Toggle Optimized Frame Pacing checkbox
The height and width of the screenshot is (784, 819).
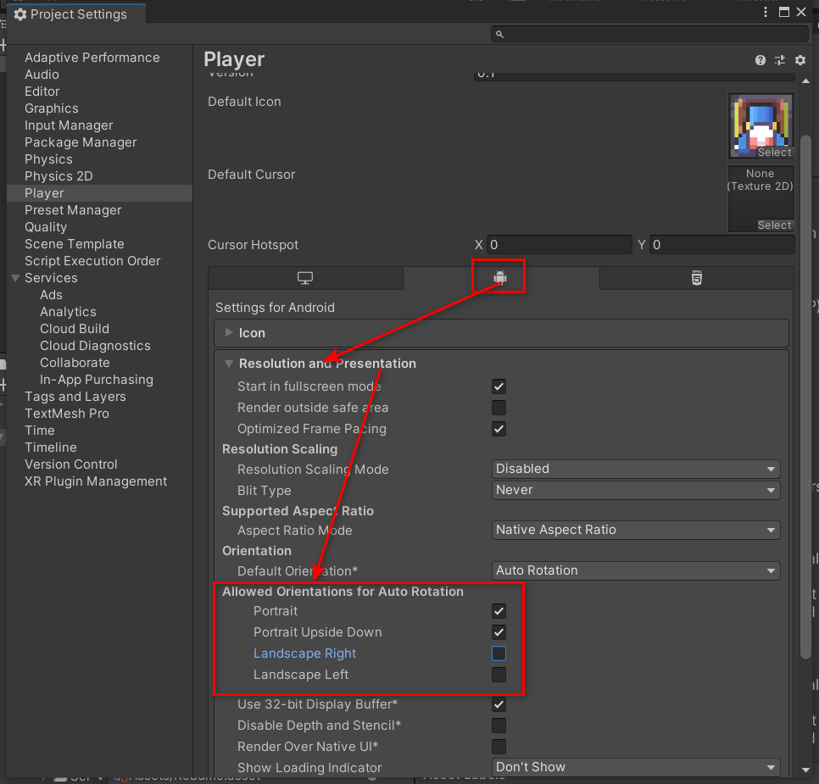click(499, 429)
